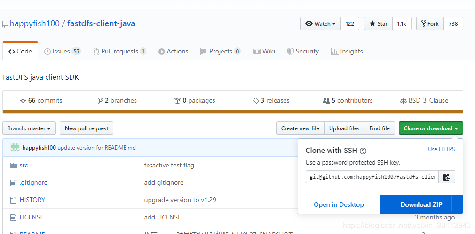Screen dimensions: 475x234
Task: Switch to the Issues tab
Action: (x=62, y=51)
